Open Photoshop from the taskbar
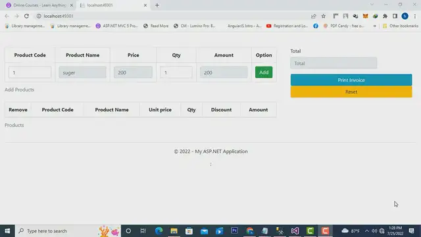Image resolution: width=421 pixels, height=237 pixels. 234,231
